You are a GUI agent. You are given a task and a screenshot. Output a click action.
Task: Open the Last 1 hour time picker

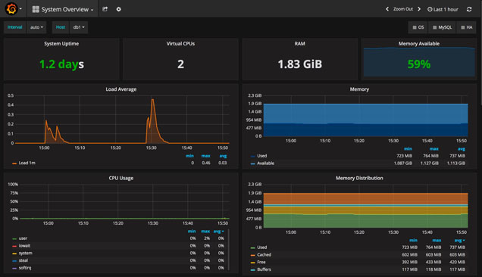tap(443, 10)
